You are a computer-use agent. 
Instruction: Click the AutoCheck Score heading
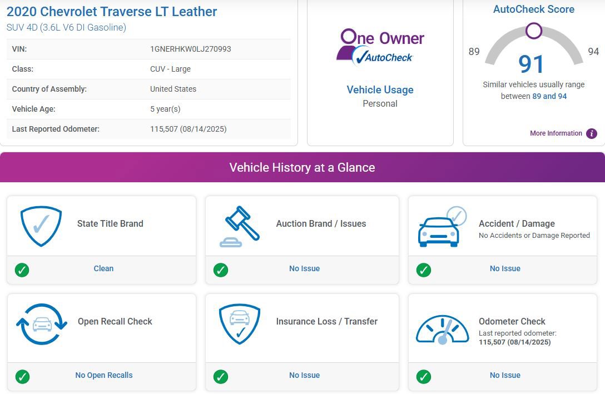534,9
